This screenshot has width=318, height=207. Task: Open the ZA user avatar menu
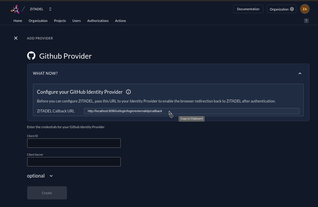click(x=305, y=9)
